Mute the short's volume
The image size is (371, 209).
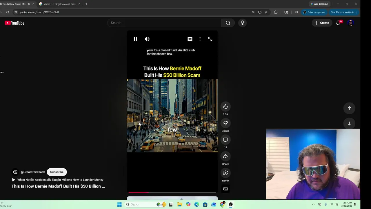pos(147,39)
